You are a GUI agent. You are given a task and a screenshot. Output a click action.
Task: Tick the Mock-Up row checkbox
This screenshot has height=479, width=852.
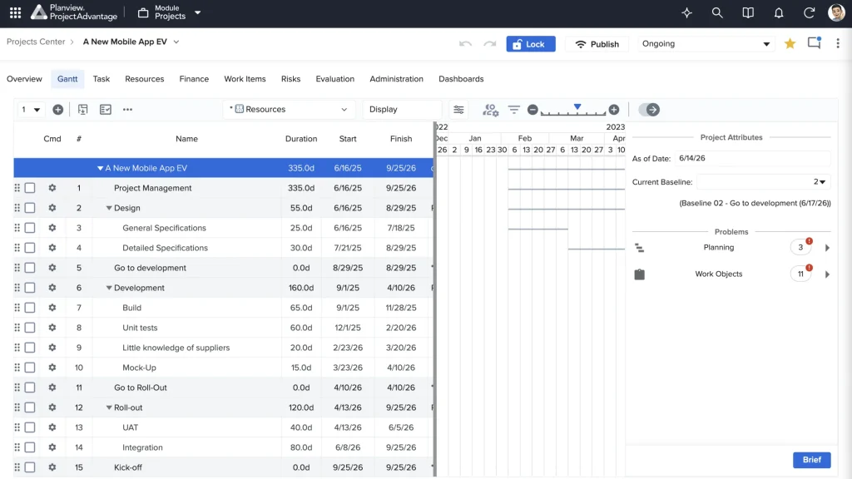30,368
